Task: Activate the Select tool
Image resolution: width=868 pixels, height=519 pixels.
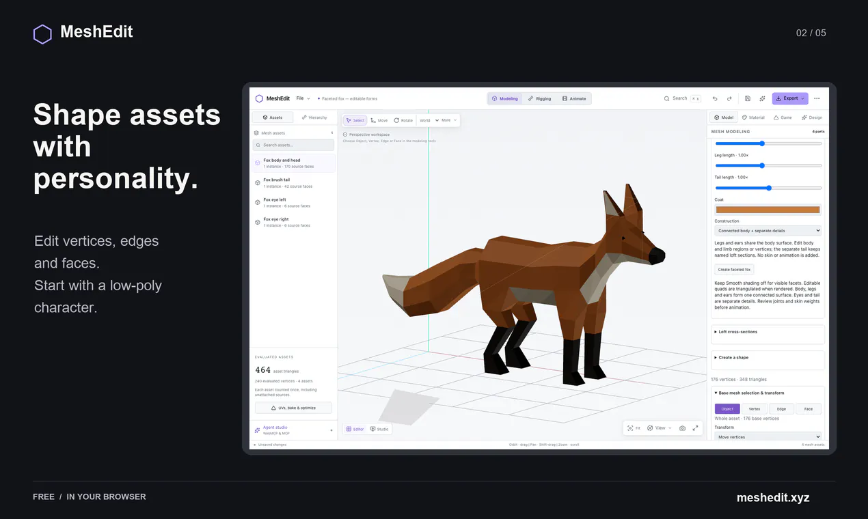Action: point(355,120)
